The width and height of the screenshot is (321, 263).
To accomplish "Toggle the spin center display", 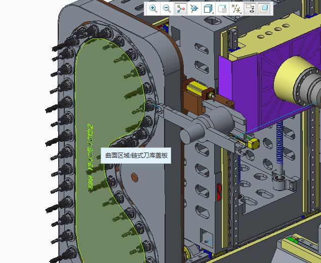I will click(181, 9).
